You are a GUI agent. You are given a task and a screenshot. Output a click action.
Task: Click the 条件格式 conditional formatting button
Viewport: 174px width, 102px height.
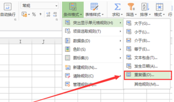tap(73, 10)
